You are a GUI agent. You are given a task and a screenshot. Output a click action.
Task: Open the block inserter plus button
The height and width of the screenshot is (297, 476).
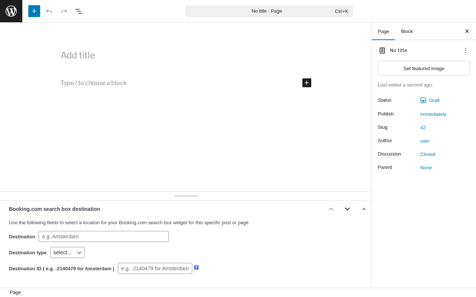coord(34,11)
